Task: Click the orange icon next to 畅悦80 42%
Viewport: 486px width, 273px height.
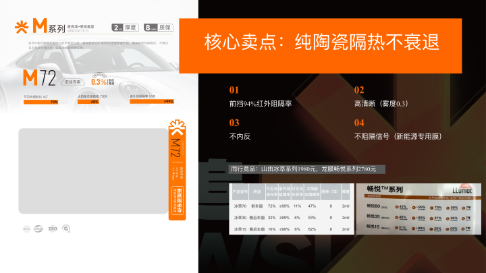Action: [397, 207]
